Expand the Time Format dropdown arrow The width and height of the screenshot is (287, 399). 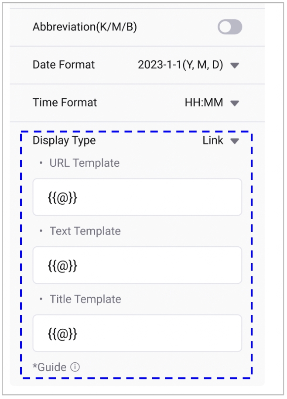click(235, 103)
